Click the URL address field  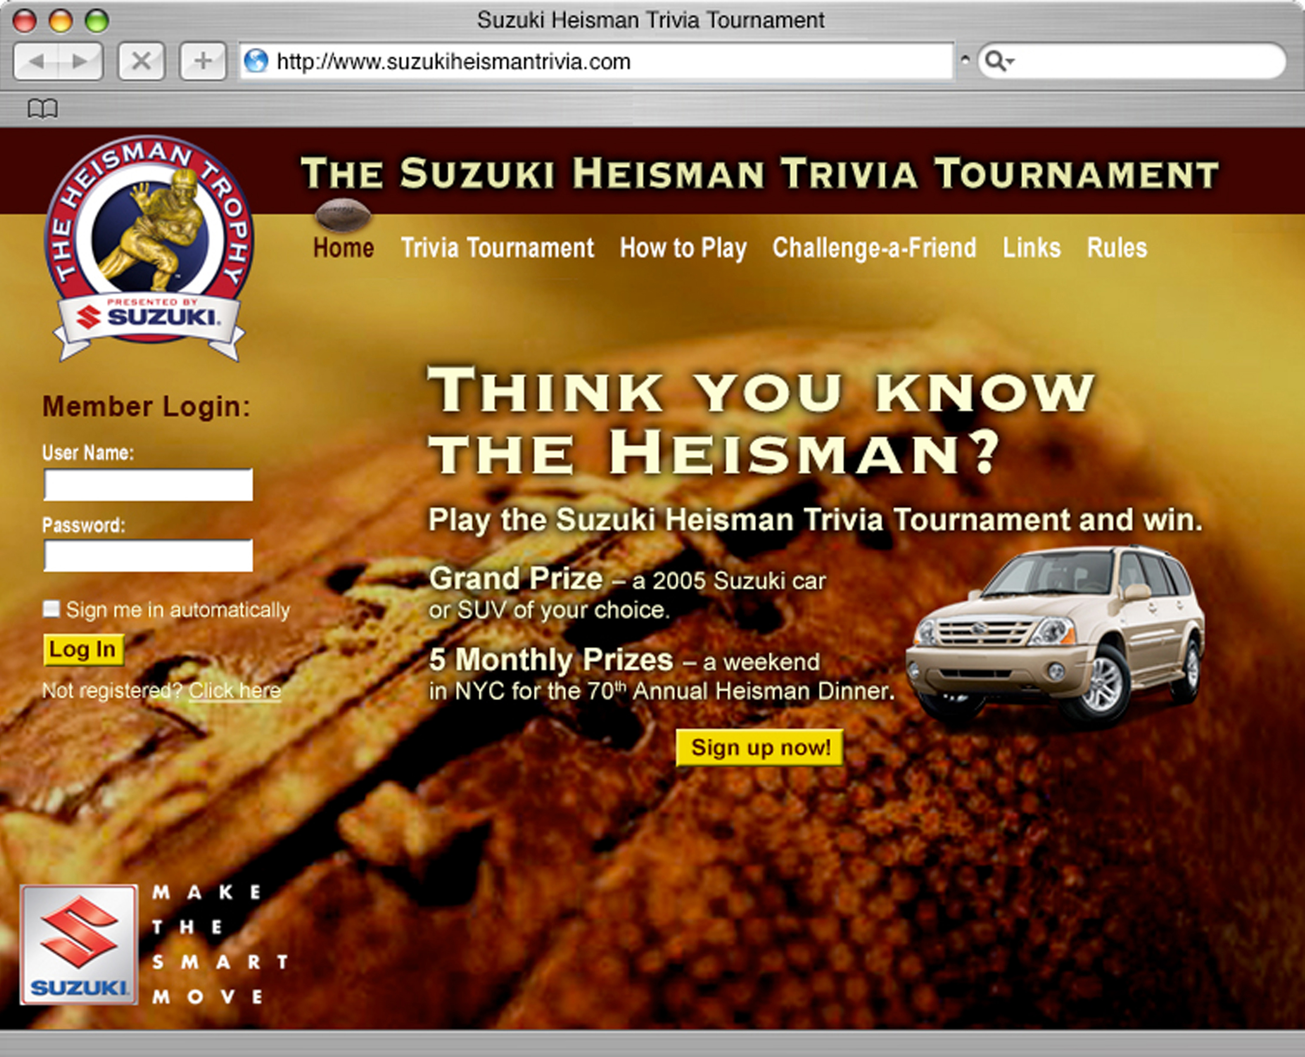tap(597, 61)
